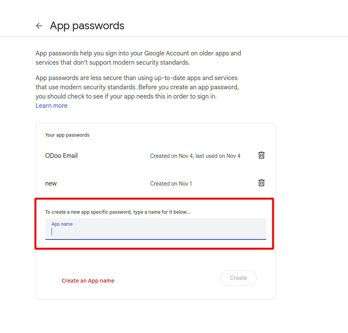This screenshot has width=348, height=333.
Task: Delete the ODoo Email app password
Action: tap(261, 155)
